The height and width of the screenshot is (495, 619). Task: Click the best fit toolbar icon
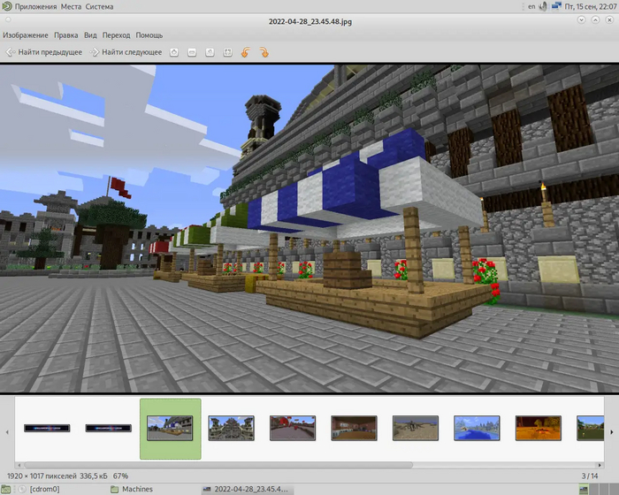point(228,52)
